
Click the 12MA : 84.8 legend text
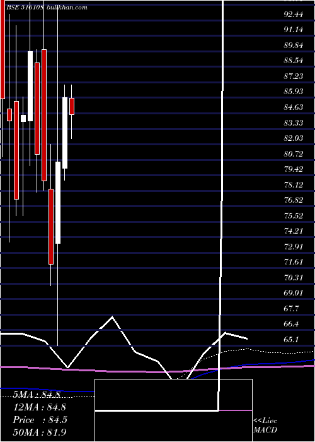point(40,407)
